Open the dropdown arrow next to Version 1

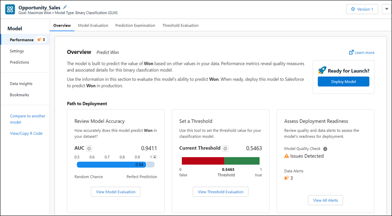pyautogui.click(x=387, y=9)
